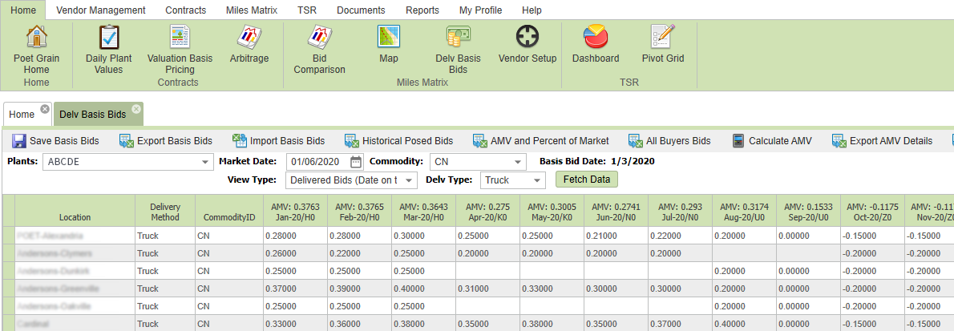Open Vendor Setup crosshair icon

pyautogui.click(x=528, y=38)
